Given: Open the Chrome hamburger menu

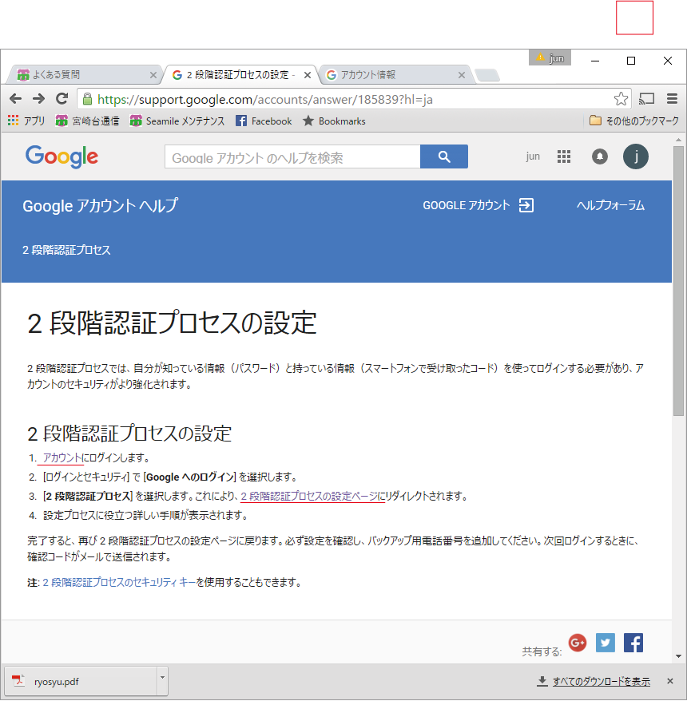Looking at the screenshot, I should pyautogui.click(x=672, y=99).
